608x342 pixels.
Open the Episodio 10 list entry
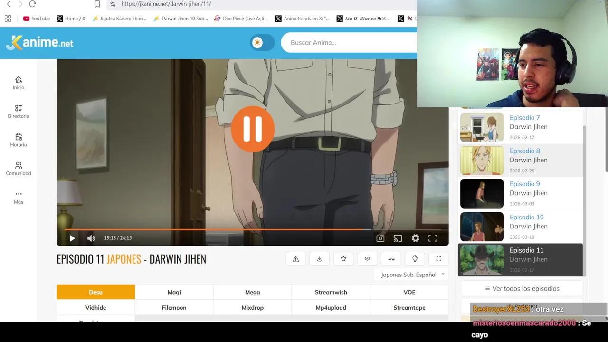coord(520,227)
